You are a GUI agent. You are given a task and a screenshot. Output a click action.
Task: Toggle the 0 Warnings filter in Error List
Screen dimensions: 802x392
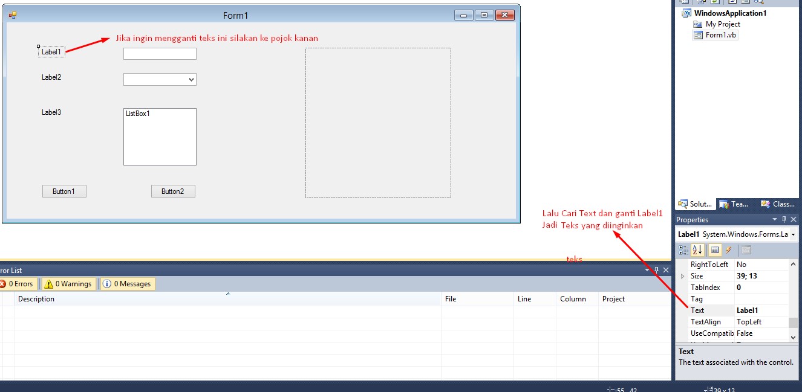(68, 283)
